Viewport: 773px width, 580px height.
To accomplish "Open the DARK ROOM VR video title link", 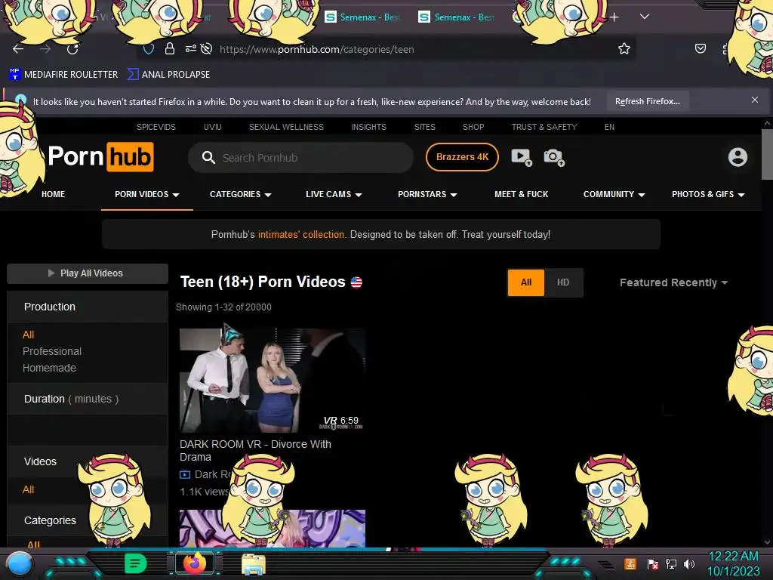I will (255, 450).
